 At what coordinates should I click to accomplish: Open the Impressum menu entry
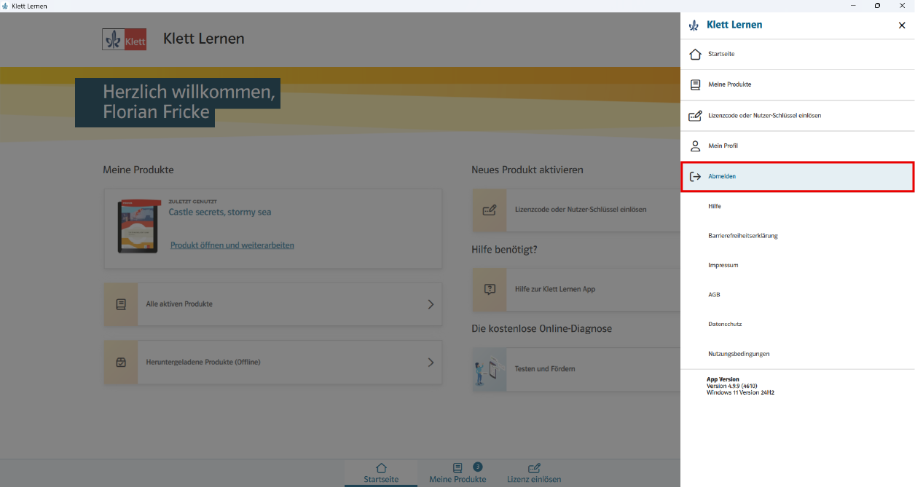click(723, 265)
